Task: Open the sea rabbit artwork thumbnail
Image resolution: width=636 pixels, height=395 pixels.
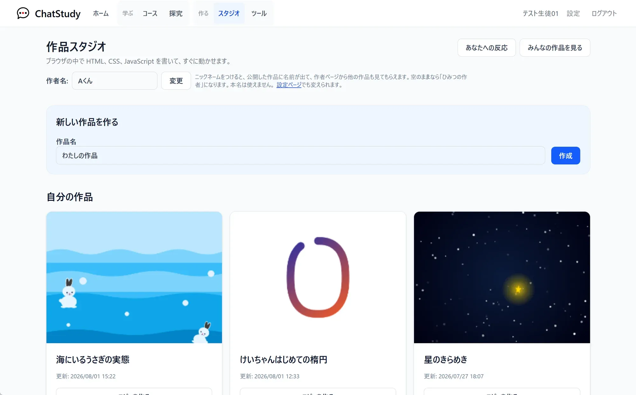Action: (134, 277)
